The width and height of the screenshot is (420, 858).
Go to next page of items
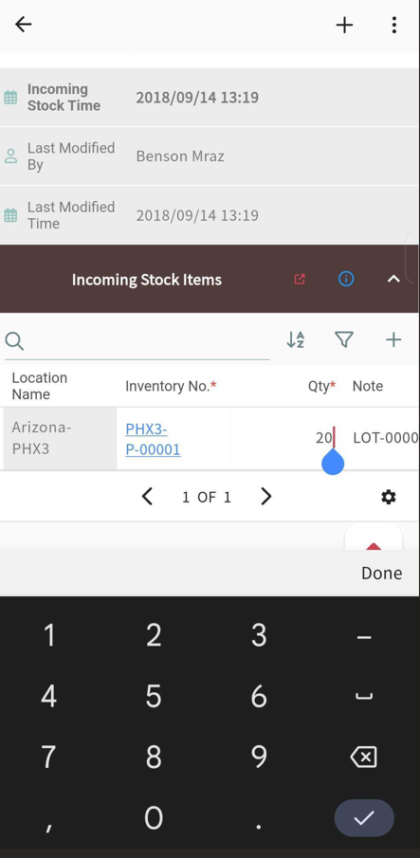[265, 497]
